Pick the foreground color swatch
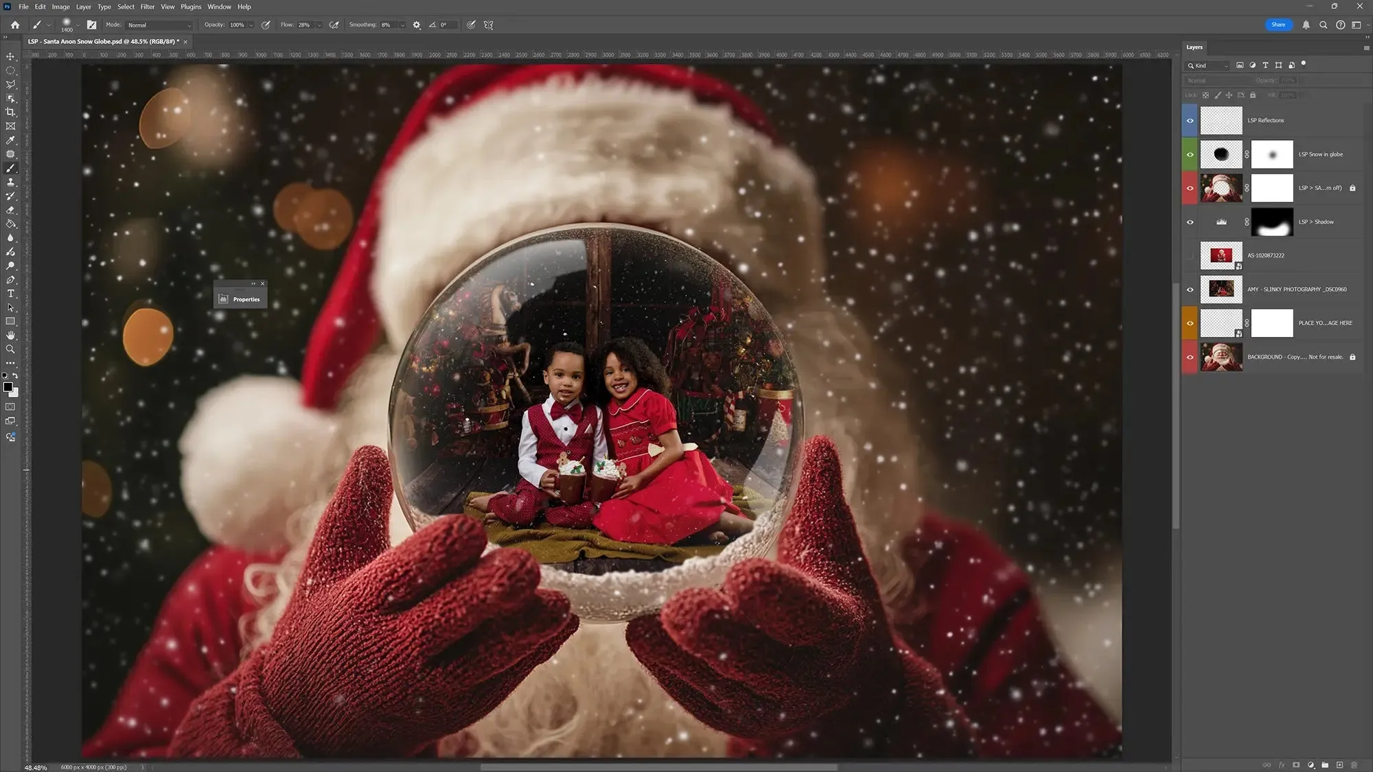Image resolution: width=1373 pixels, height=772 pixels. [x=8, y=387]
